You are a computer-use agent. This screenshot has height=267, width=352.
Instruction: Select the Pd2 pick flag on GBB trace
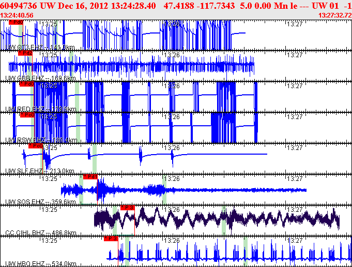click(25, 53)
